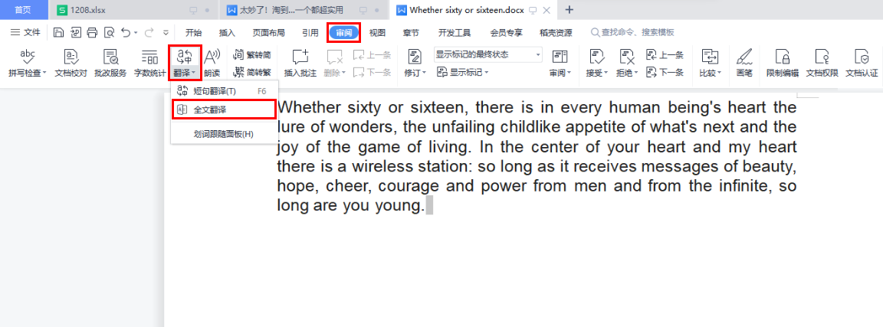This screenshot has width=883, height=327.
Task: Go to the Home (首页) tab
Action: coord(22,9)
